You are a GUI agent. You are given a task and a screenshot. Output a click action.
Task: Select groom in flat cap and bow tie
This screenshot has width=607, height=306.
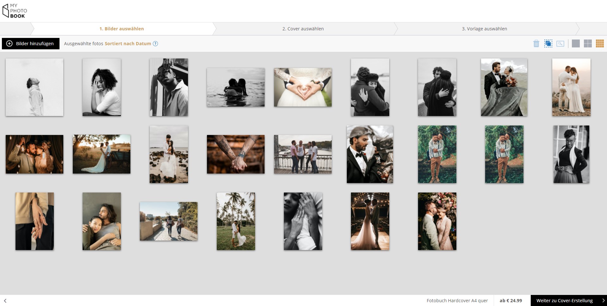370,154
